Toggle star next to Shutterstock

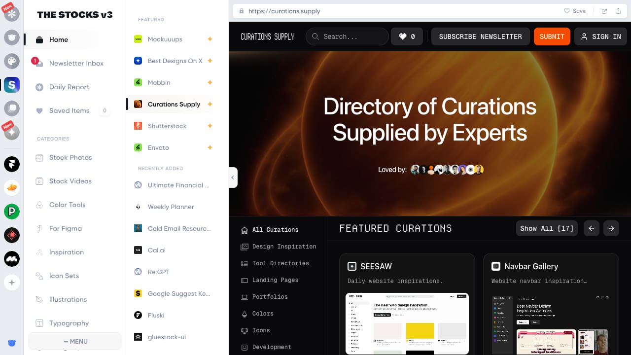[x=210, y=126]
